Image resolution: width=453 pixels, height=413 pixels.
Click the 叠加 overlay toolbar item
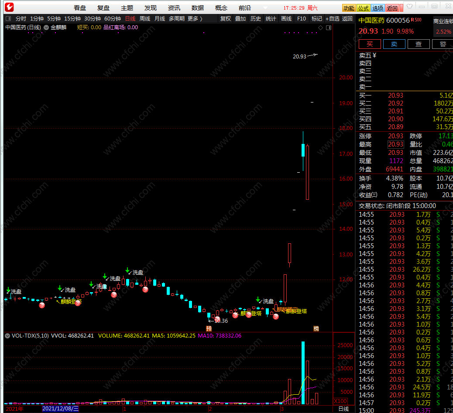(240, 19)
